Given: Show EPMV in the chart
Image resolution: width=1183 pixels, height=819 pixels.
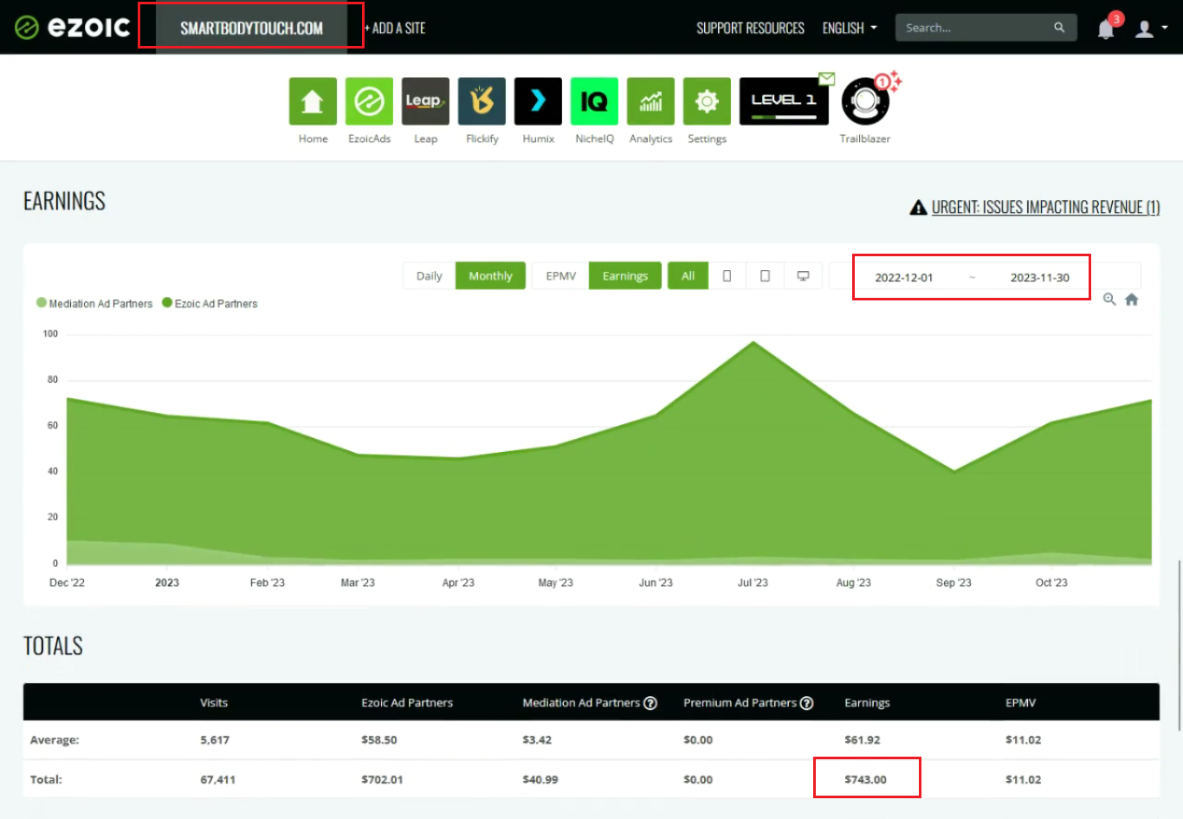Looking at the screenshot, I should (560, 276).
